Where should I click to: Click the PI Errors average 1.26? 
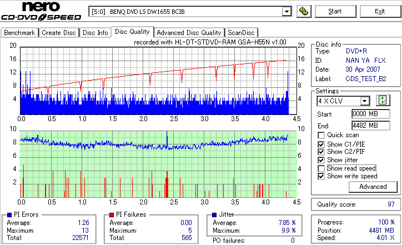click(84, 223)
